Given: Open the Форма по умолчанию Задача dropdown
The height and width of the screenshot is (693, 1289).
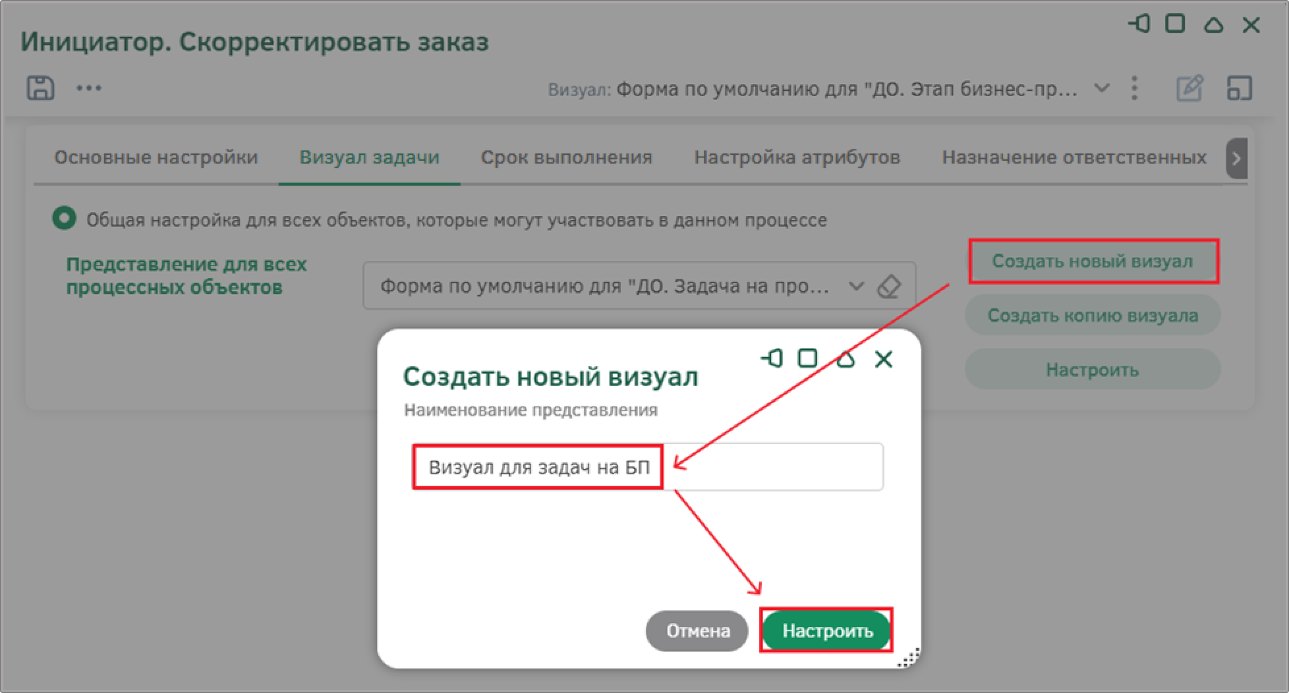Looking at the screenshot, I should 856,286.
